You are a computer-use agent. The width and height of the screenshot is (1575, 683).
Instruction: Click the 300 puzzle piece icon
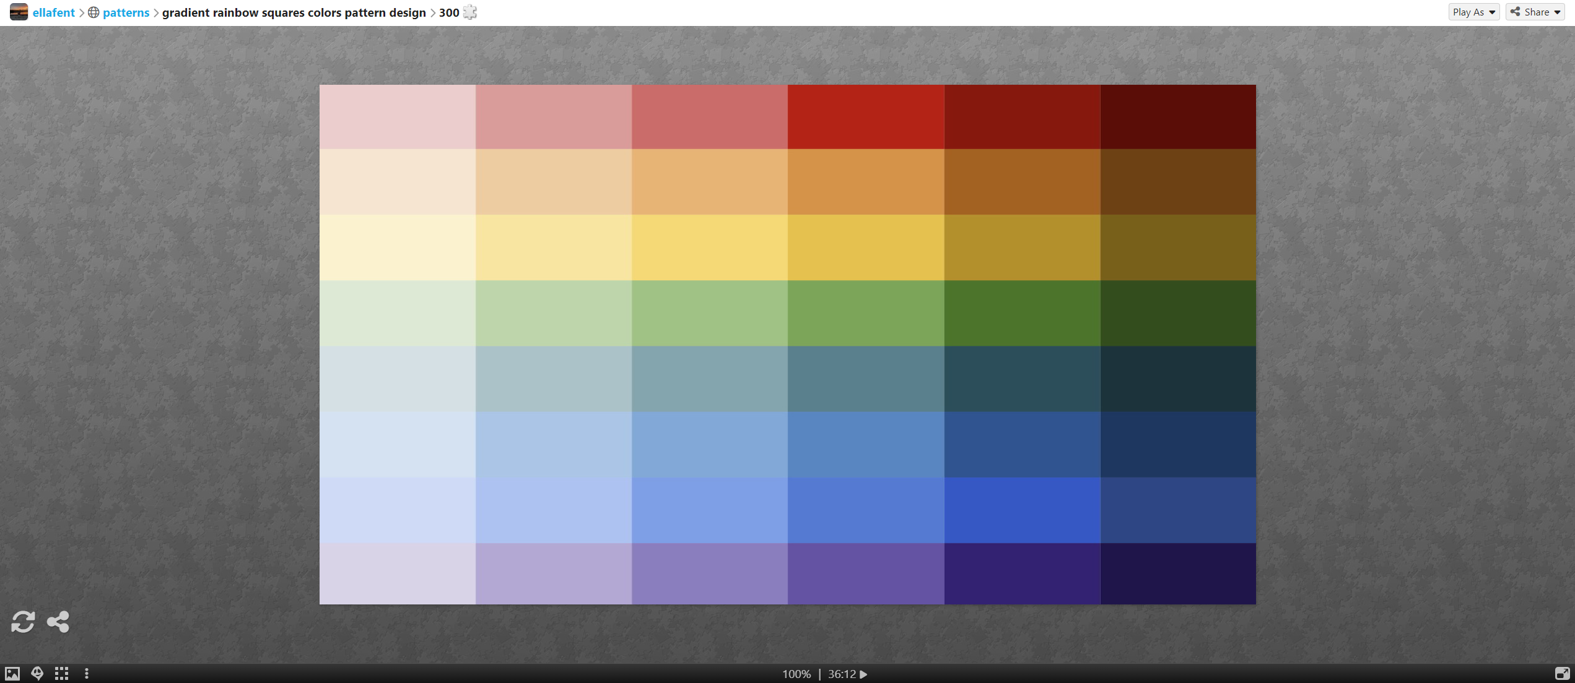[x=470, y=12]
